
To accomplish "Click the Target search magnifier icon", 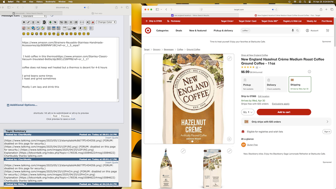I will pyautogui.click(x=297, y=30).
